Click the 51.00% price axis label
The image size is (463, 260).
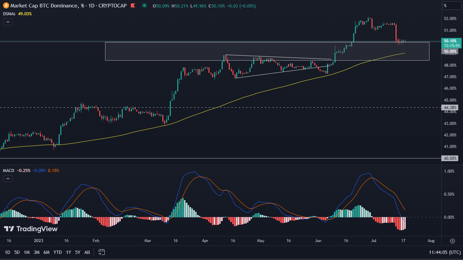coord(450,30)
